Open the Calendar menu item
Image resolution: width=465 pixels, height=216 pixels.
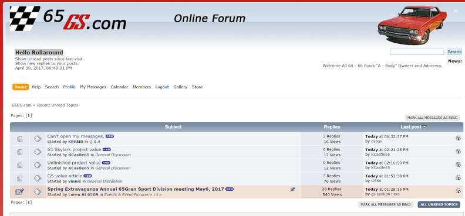(x=120, y=87)
